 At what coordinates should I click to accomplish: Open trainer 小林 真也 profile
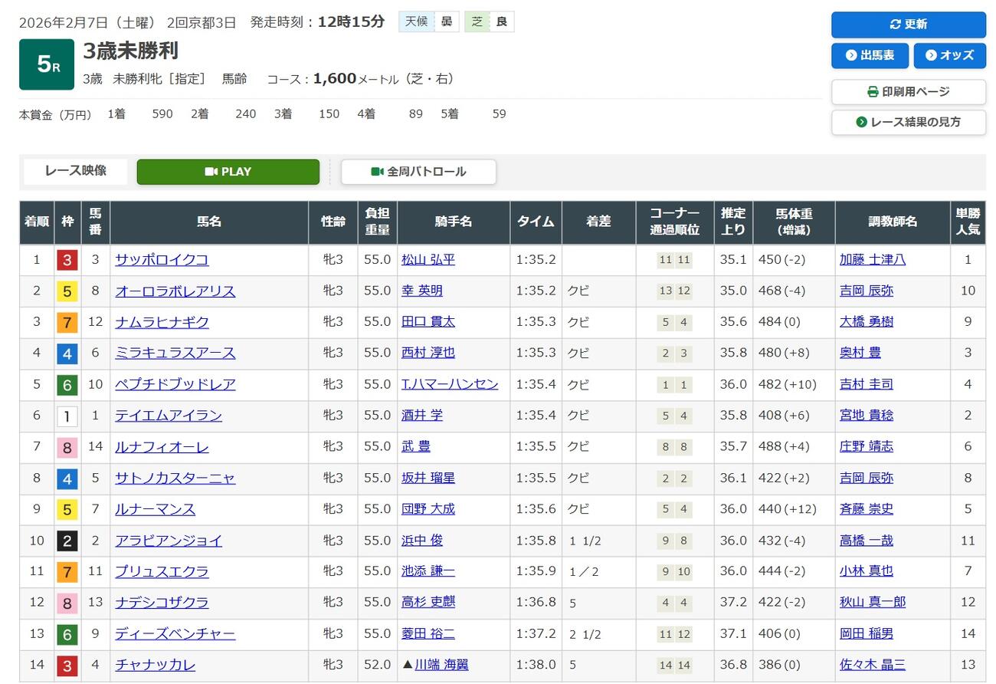[867, 571]
